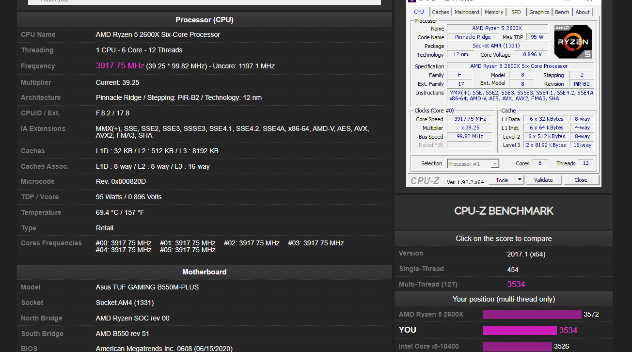Click the AMD Ryzen 5 2600X comparison bar
The image size is (632, 352).
[532, 314]
